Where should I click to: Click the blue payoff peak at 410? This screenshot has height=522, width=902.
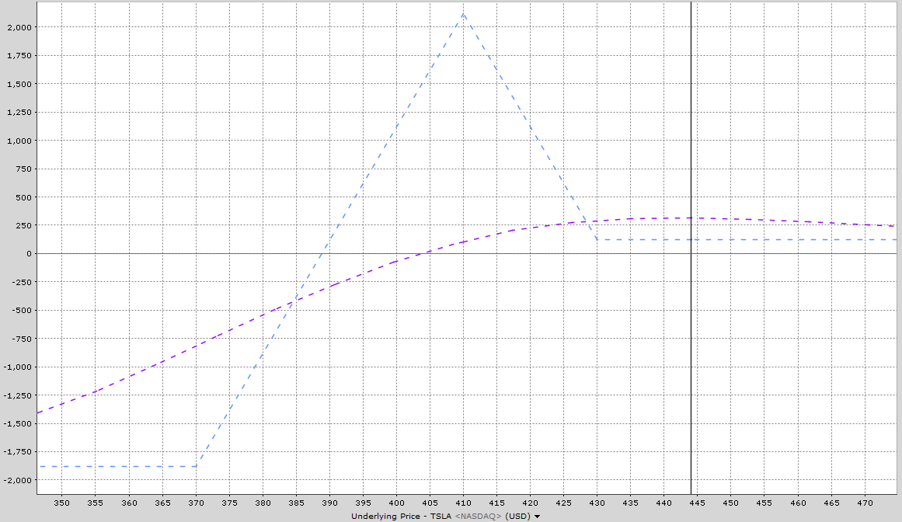click(464, 13)
